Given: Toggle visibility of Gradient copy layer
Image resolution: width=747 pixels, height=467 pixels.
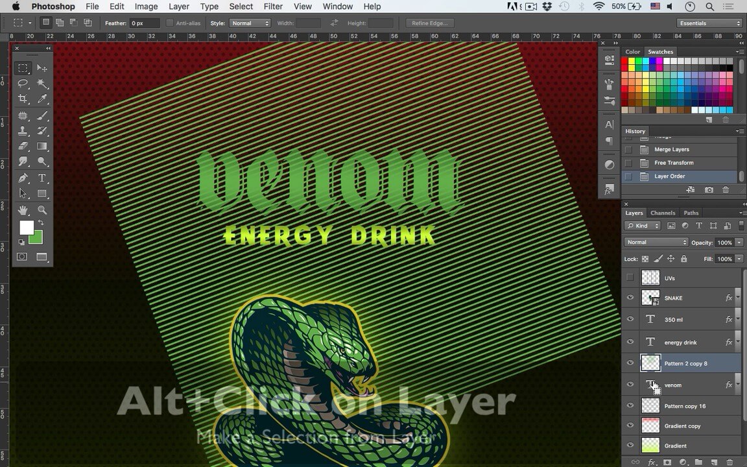Looking at the screenshot, I should 630,425.
